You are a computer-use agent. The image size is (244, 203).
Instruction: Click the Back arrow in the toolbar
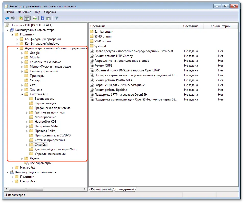(7, 18)
